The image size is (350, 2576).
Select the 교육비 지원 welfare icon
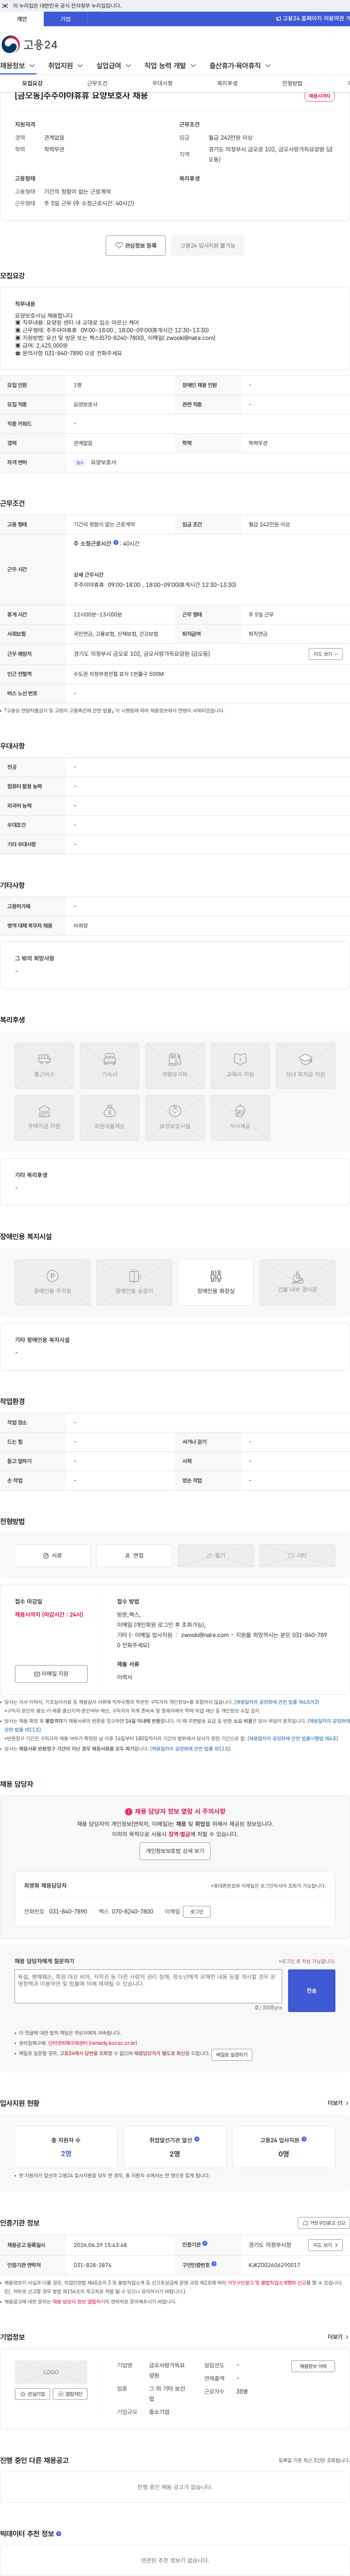point(240,1066)
